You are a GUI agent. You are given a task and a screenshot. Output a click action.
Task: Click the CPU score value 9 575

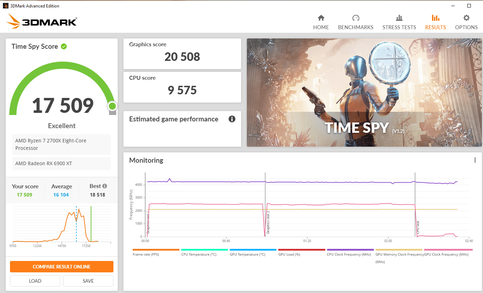coord(182,90)
